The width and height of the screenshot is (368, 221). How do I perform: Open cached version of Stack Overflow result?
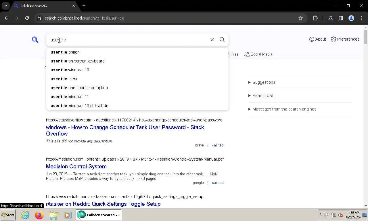tap(218, 145)
